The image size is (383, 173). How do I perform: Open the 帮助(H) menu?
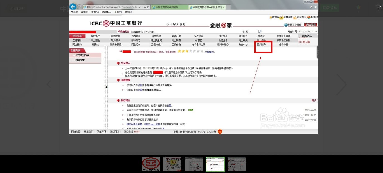point(129,12)
